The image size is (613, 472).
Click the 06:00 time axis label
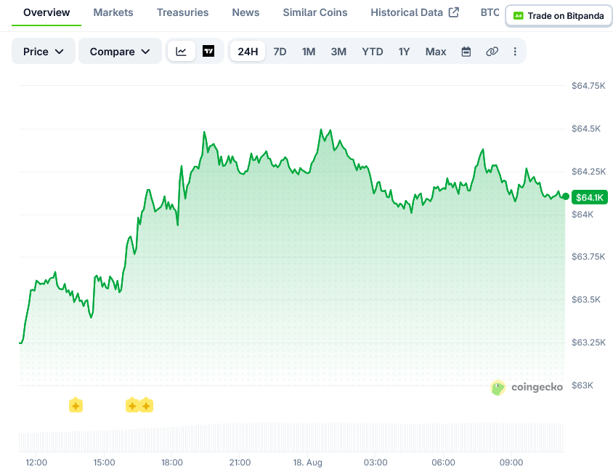[443, 463]
